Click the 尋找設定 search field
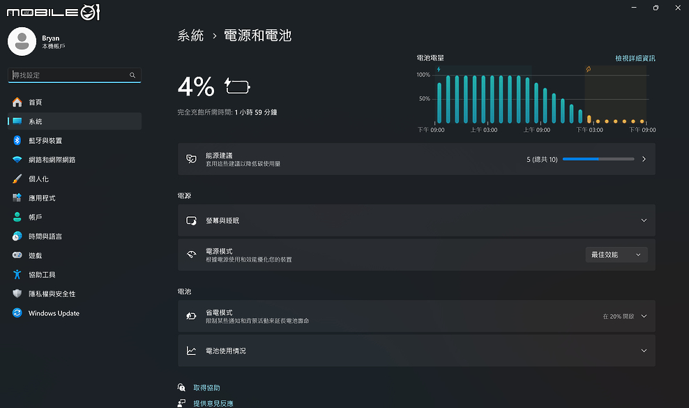This screenshot has height=408, width=689. [x=74, y=75]
